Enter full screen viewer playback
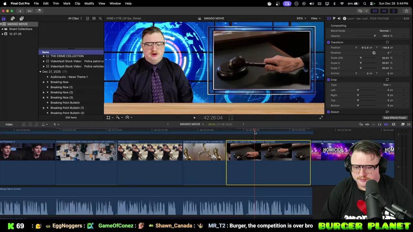This screenshot has height=232, width=413. (321, 118)
